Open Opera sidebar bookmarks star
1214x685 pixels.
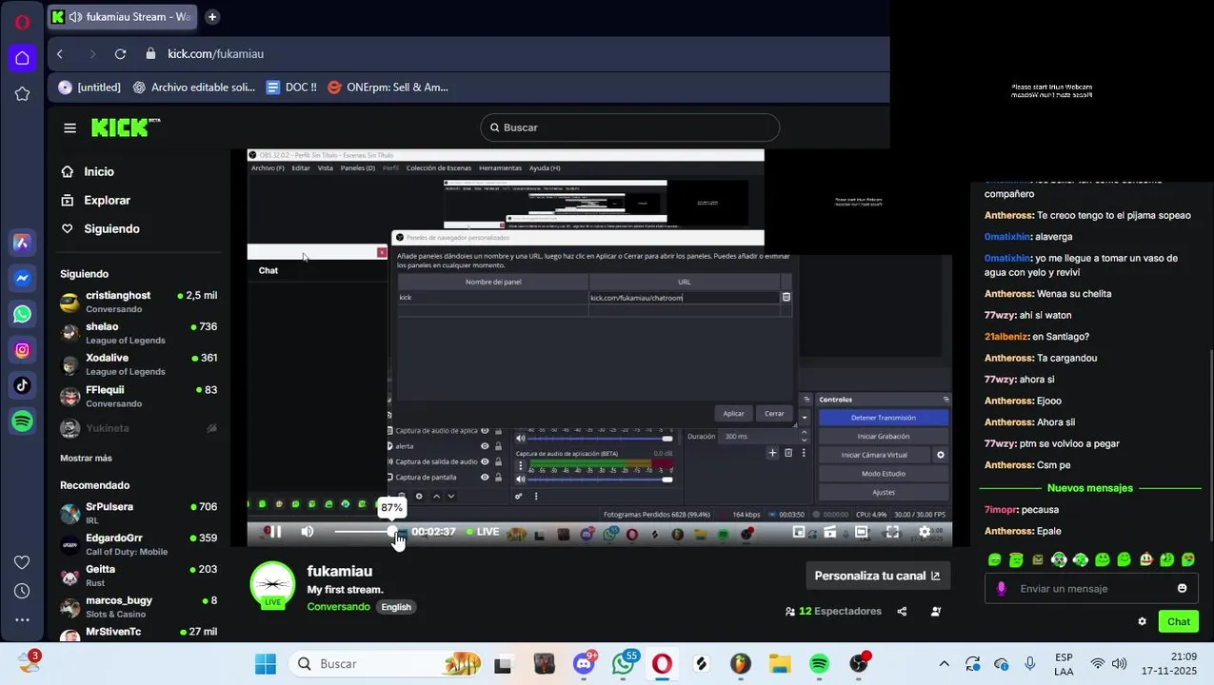tap(22, 93)
